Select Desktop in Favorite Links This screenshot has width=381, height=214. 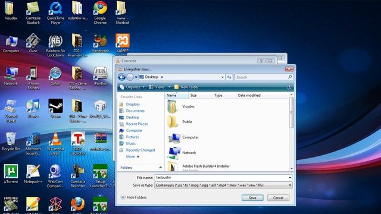(129, 118)
